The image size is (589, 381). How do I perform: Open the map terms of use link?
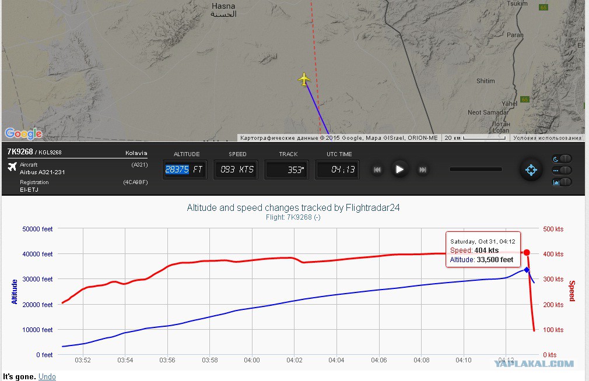pyautogui.click(x=547, y=137)
